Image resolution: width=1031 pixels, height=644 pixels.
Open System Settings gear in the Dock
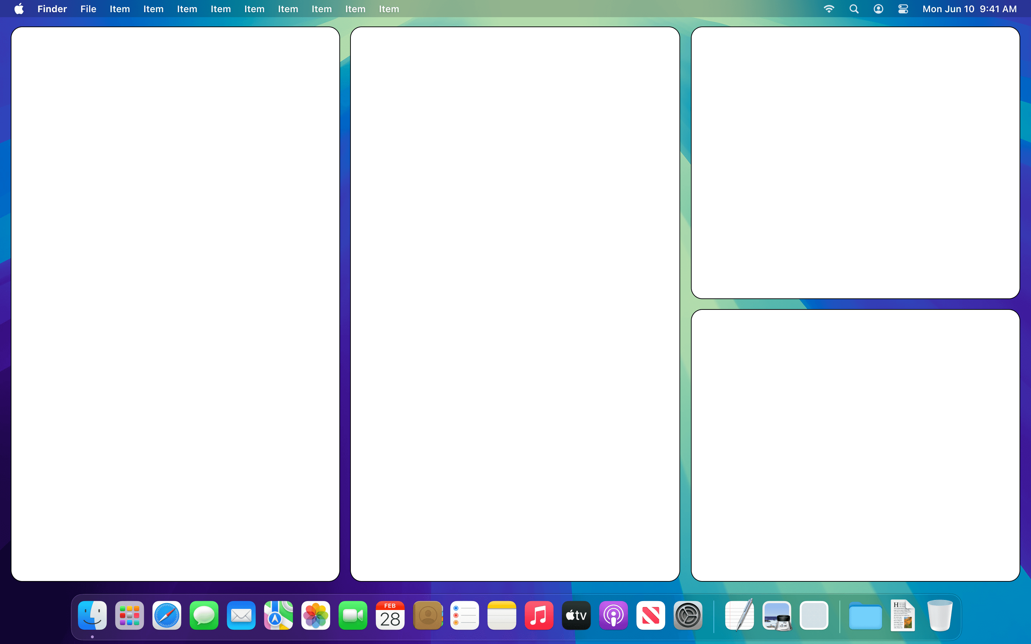pyautogui.click(x=688, y=615)
